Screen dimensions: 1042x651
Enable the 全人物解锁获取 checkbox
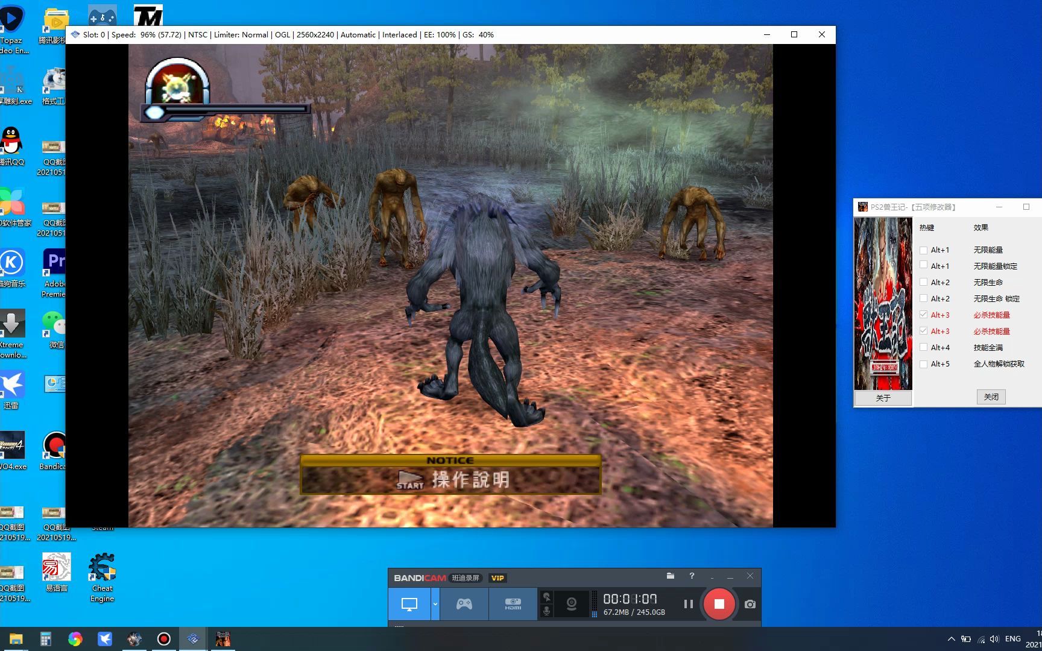point(923,363)
